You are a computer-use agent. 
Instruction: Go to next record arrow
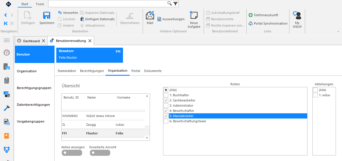pos(12,15)
